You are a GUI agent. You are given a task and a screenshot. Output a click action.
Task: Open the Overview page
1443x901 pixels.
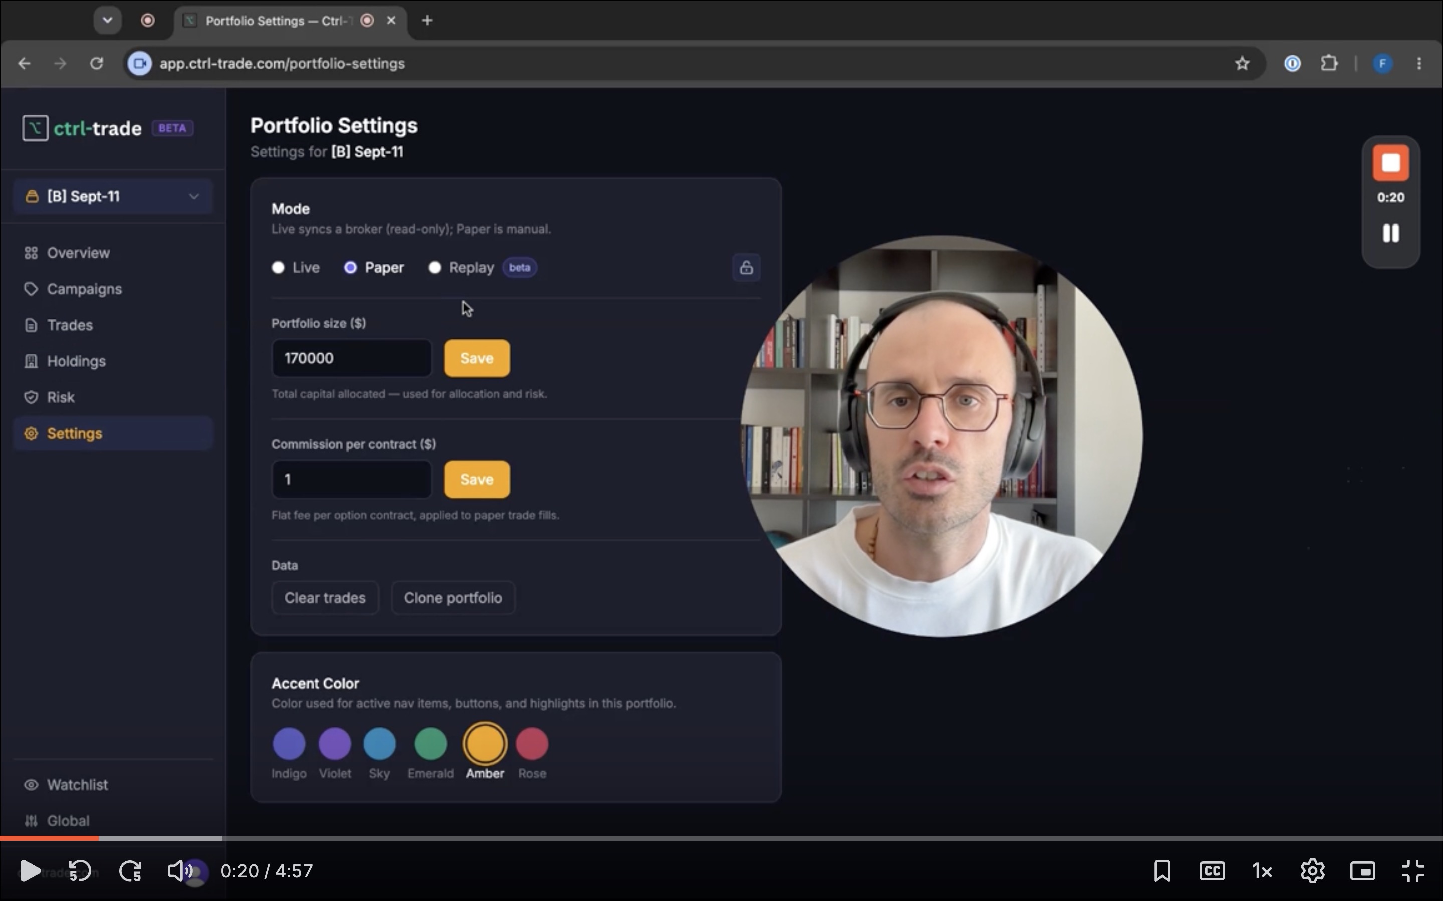click(113, 253)
